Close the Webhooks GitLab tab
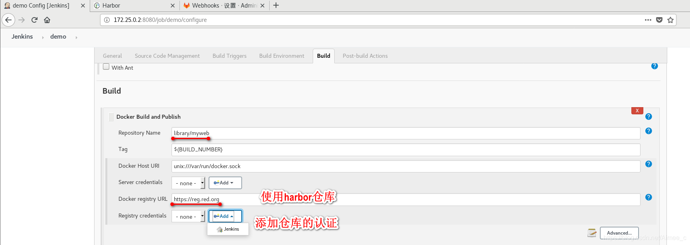The image size is (690, 245). tap(262, 6)
